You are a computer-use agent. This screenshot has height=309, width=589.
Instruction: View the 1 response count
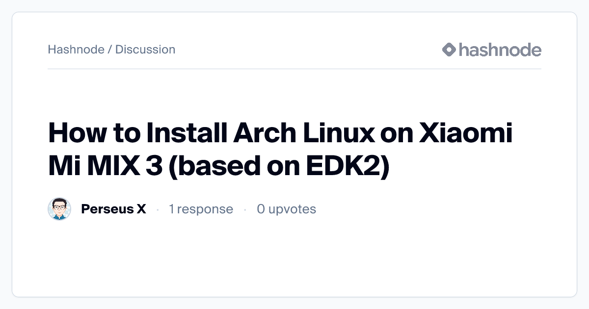201,209
